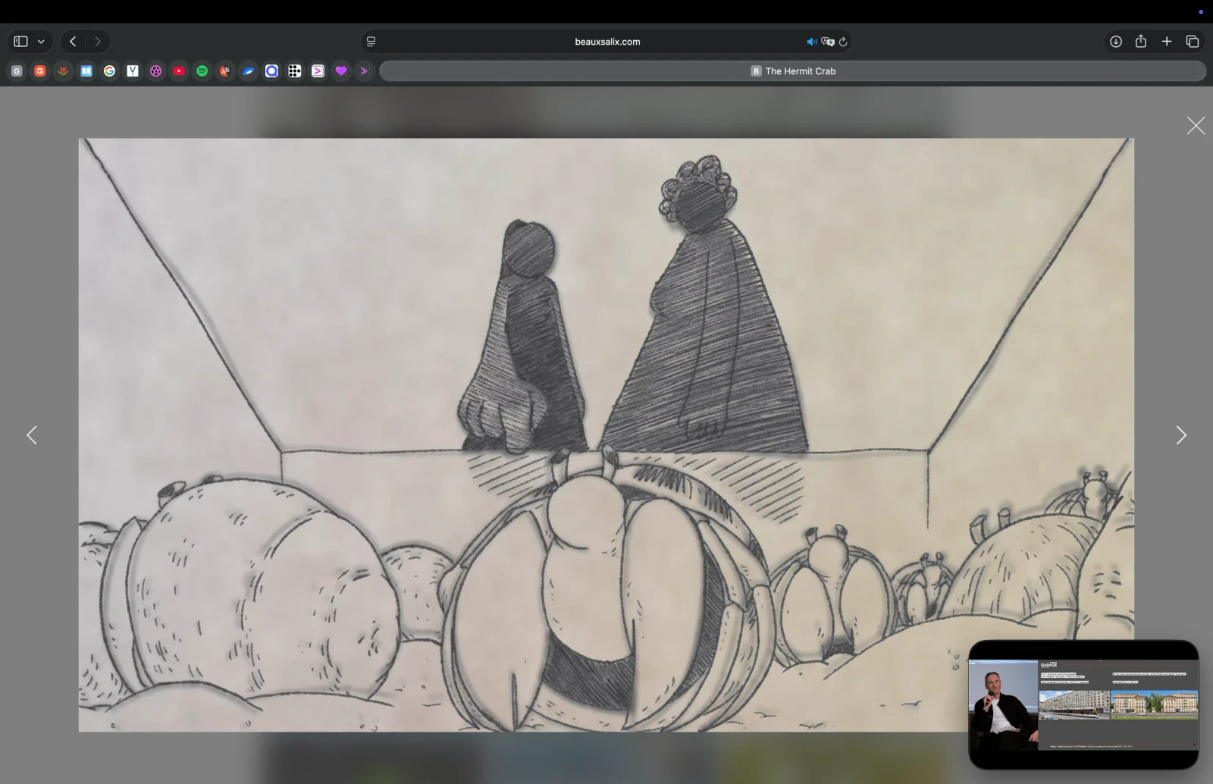Open the white V pinned tab

(133, 71)
